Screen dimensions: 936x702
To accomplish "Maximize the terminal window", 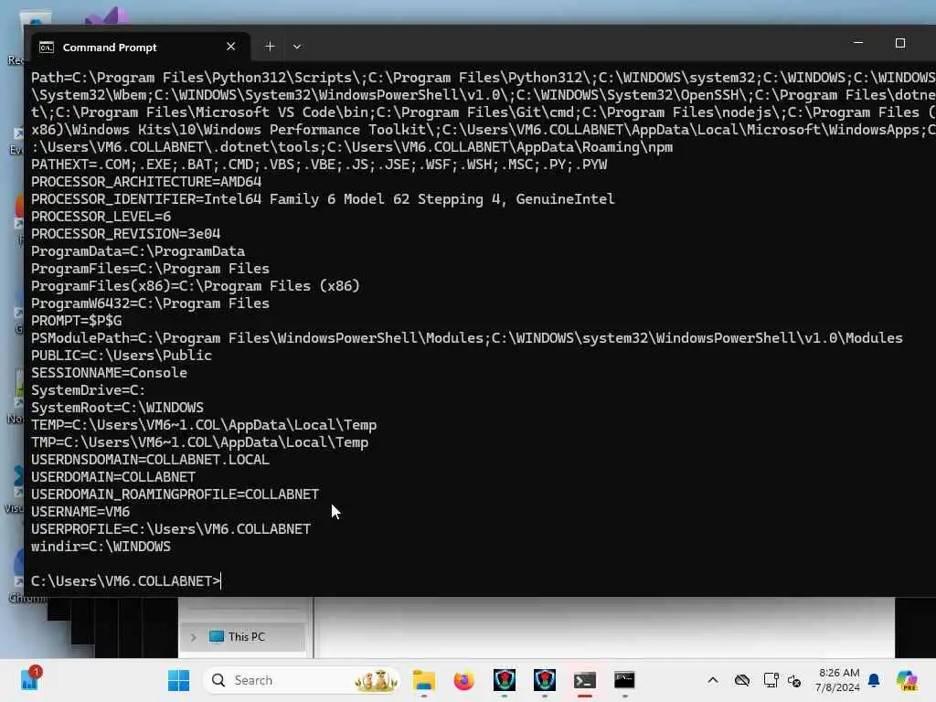I will tap(900, 43).
